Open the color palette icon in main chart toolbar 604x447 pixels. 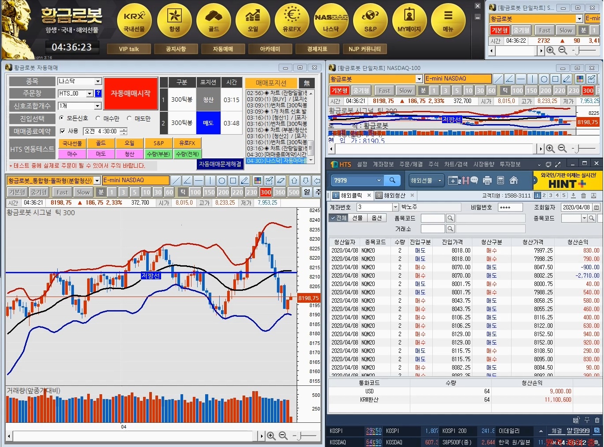[x=258, y=180]
